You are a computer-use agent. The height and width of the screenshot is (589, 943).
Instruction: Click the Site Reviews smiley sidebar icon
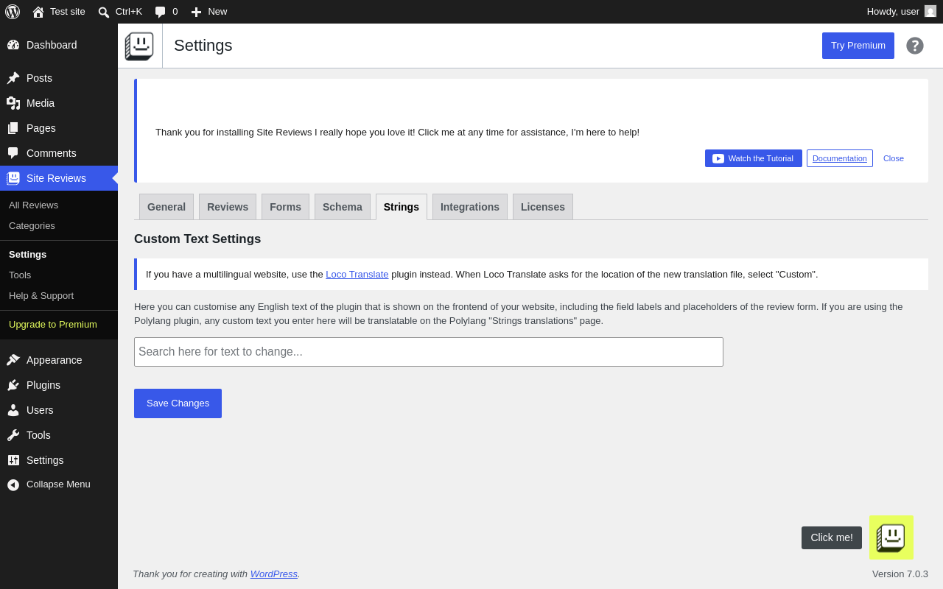click(x=13, y=178)
